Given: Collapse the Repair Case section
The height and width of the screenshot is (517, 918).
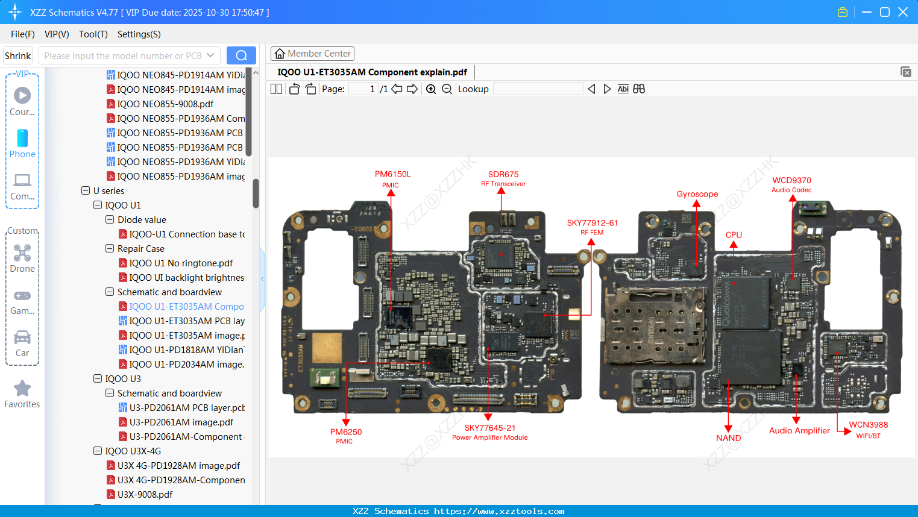Looking at the screenshot, I should click(x=109, y=248).
